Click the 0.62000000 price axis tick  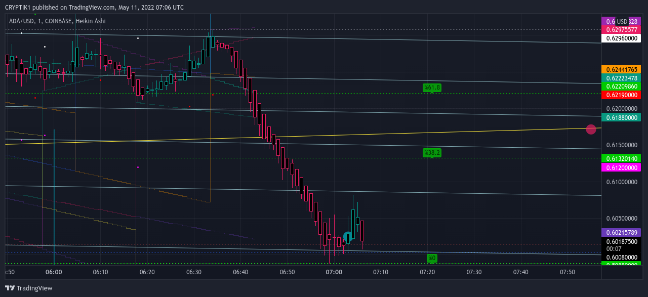click(621, 109)
